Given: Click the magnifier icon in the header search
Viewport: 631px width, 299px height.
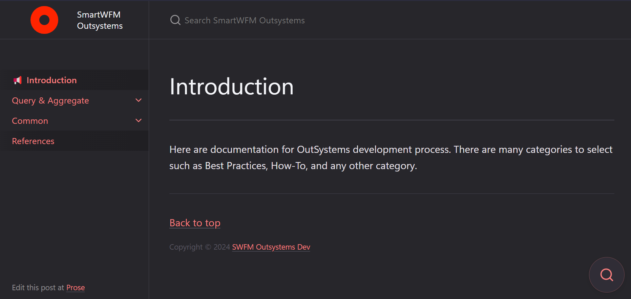Looking at the screenshot, I should [175, 20].
